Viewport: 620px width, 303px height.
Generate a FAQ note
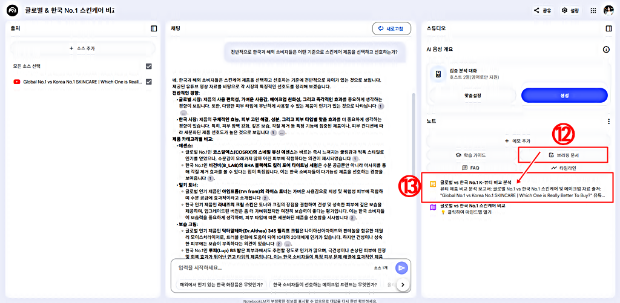coord(472,168)
